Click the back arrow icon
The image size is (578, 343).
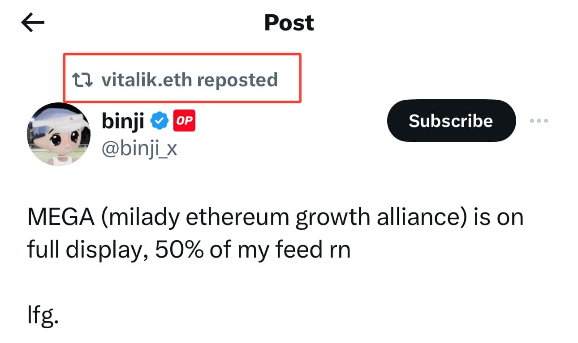tap(32, 21)
